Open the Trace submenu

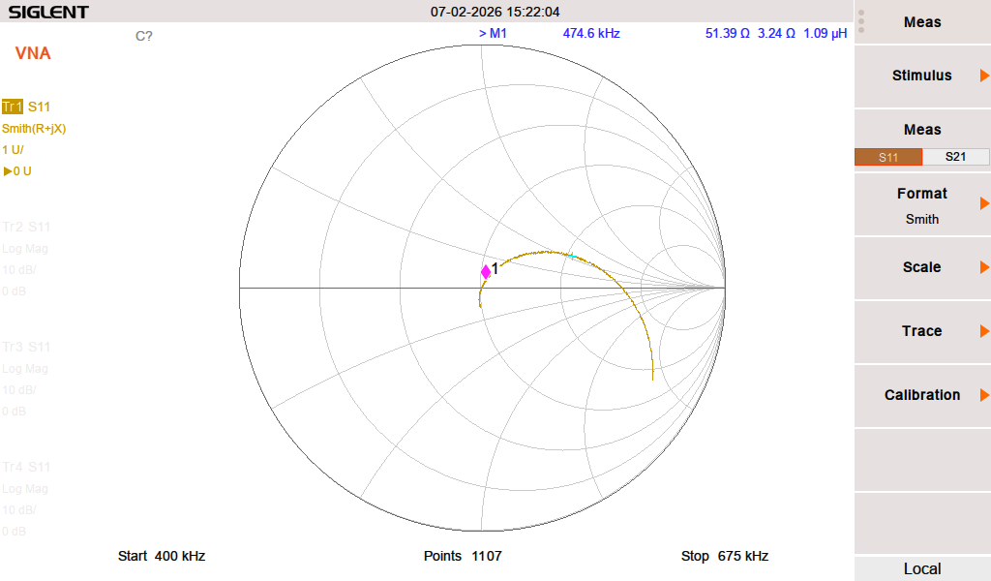tap(922, 331)
